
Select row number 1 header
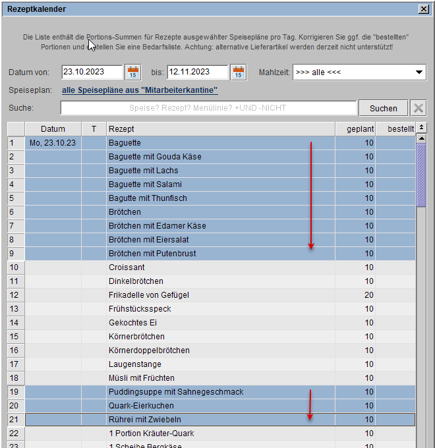coord(16,143)
